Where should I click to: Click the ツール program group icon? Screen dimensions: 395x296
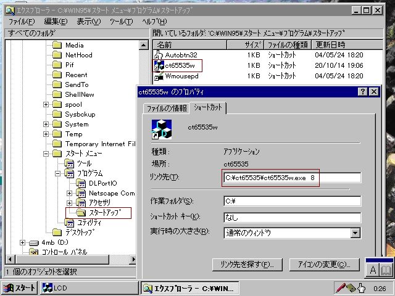pyautogui.click(x=69, y=163)
